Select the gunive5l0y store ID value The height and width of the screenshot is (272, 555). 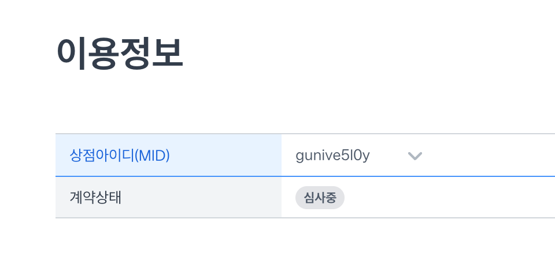[x=333, y=156]
